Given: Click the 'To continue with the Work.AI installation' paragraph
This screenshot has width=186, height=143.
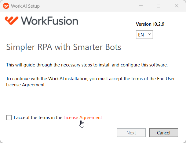Looking at the screenshot, I should point(90,82).
